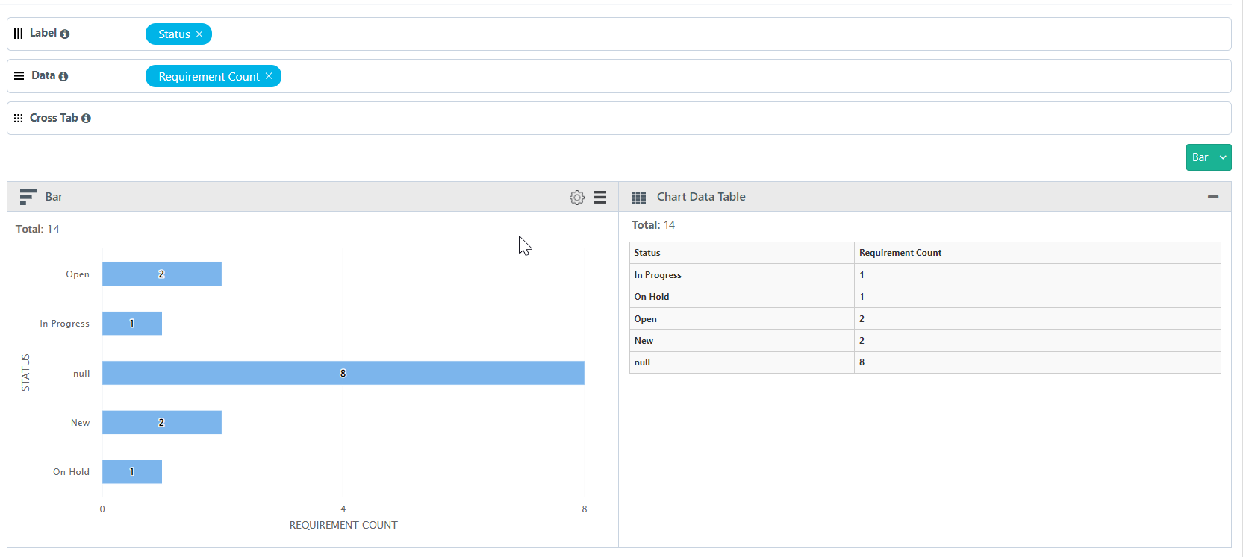Click the null status bar
The height and width of the screenshot is (557, 1243).
tap(343, 373)
